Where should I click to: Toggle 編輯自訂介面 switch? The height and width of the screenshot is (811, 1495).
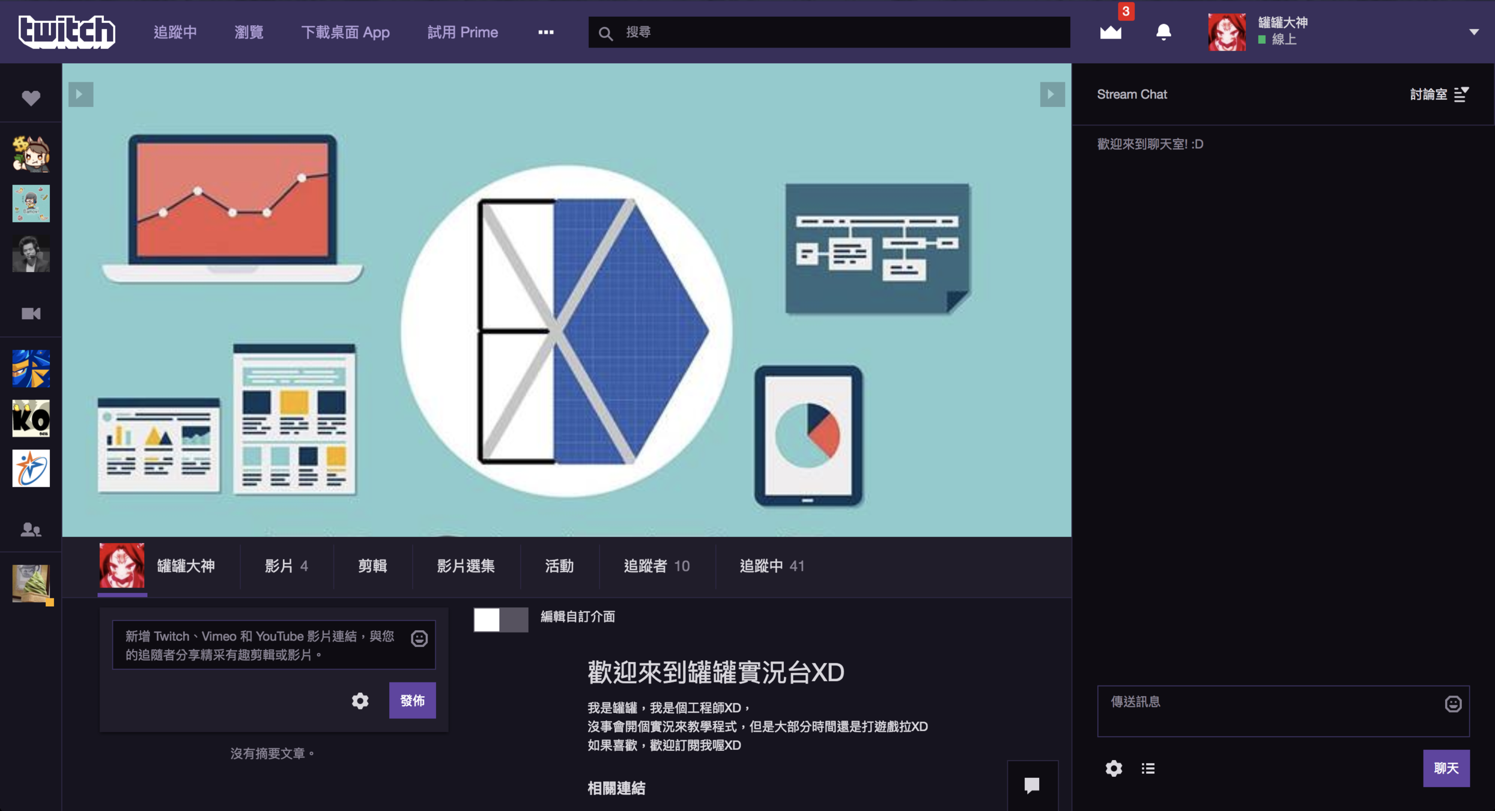point(500,619)
